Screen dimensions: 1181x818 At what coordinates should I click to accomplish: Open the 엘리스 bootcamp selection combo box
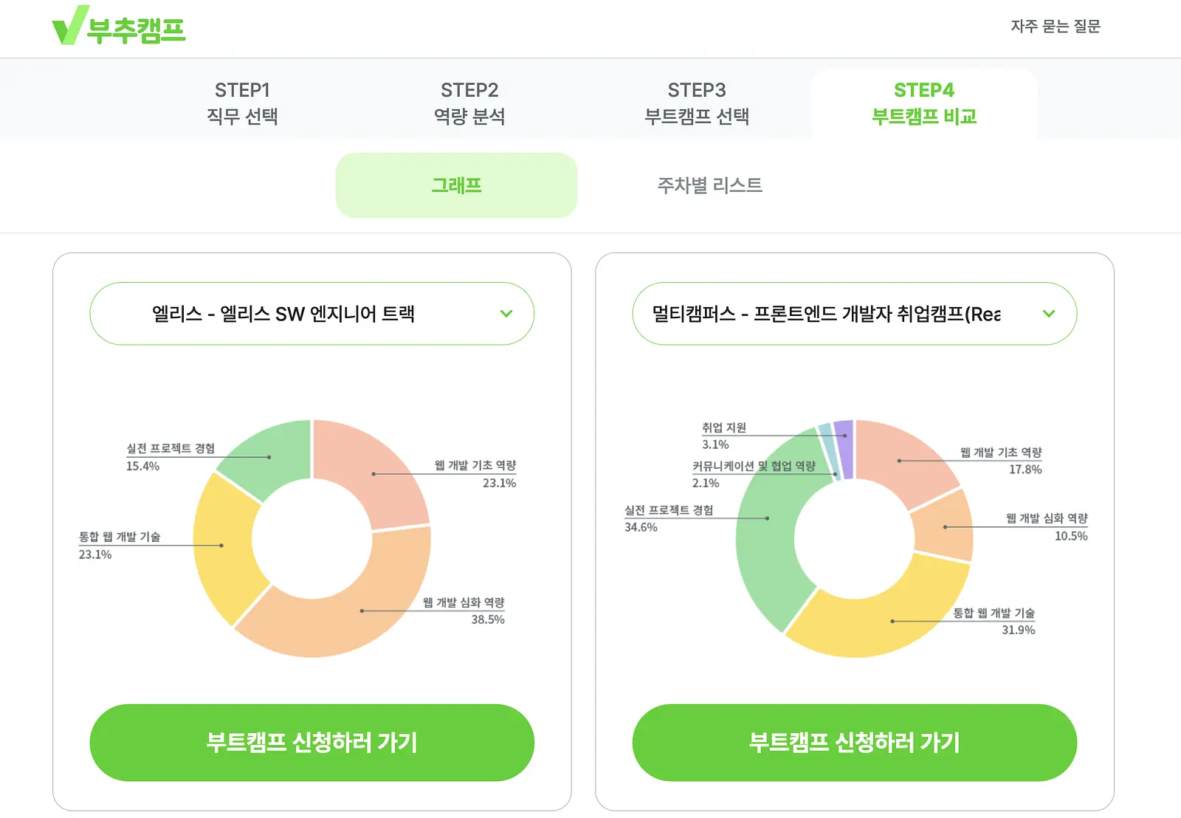pos(312,314)
